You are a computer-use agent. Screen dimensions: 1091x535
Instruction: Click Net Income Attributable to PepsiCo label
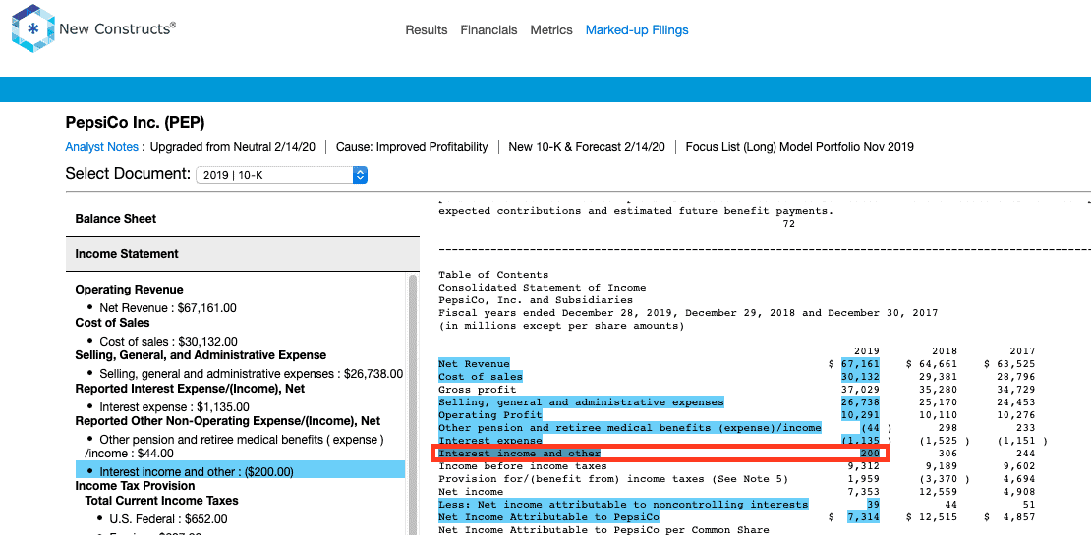[548, 517]
